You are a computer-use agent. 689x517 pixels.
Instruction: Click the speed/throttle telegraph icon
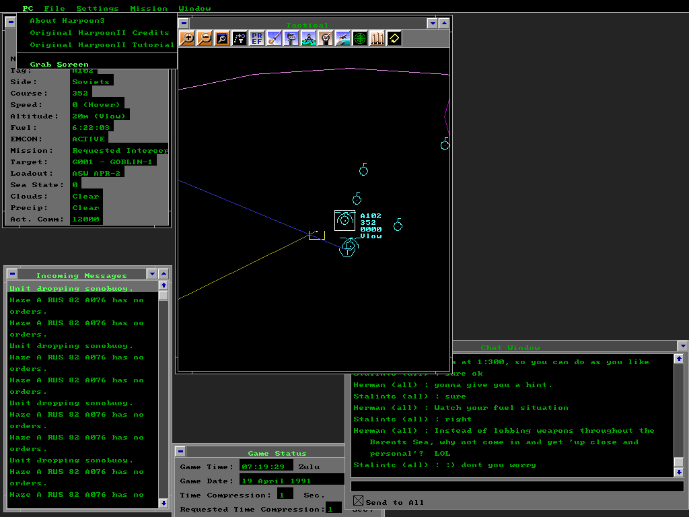(291, 38)
